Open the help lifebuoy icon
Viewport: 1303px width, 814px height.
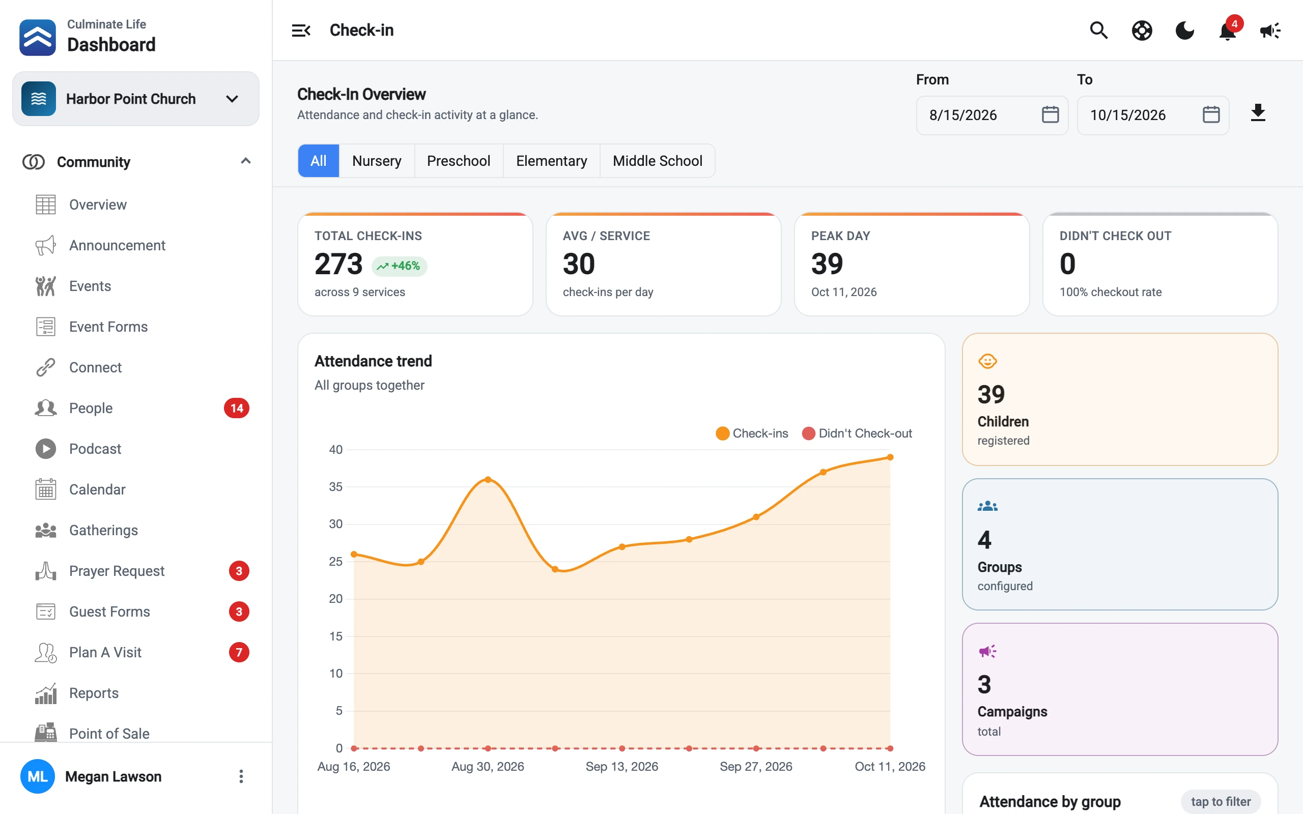coord(1142,30)
